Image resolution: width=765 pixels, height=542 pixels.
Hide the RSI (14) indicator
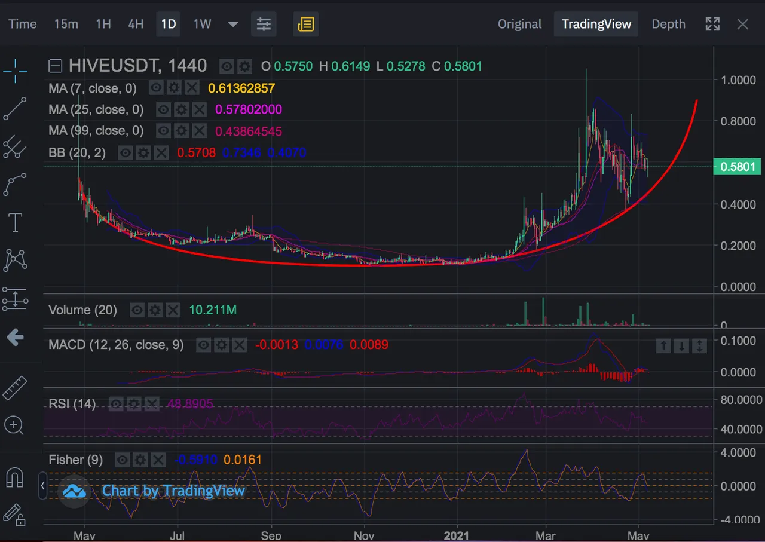click(x=117, y=404)
